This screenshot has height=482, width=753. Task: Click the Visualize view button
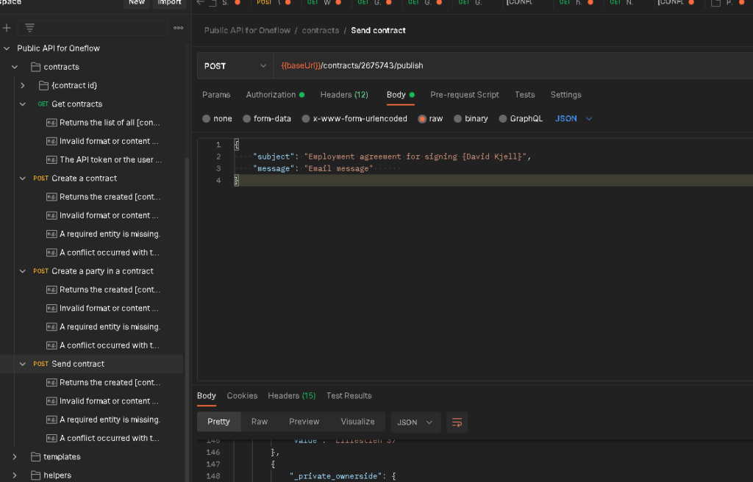[358, 422]
